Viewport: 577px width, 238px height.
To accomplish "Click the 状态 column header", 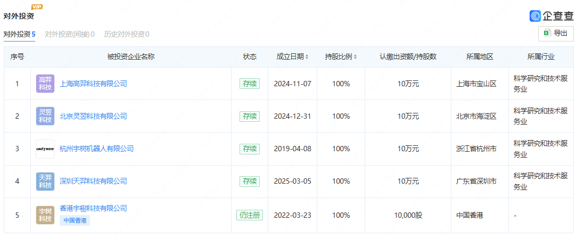I will [250, 57].
